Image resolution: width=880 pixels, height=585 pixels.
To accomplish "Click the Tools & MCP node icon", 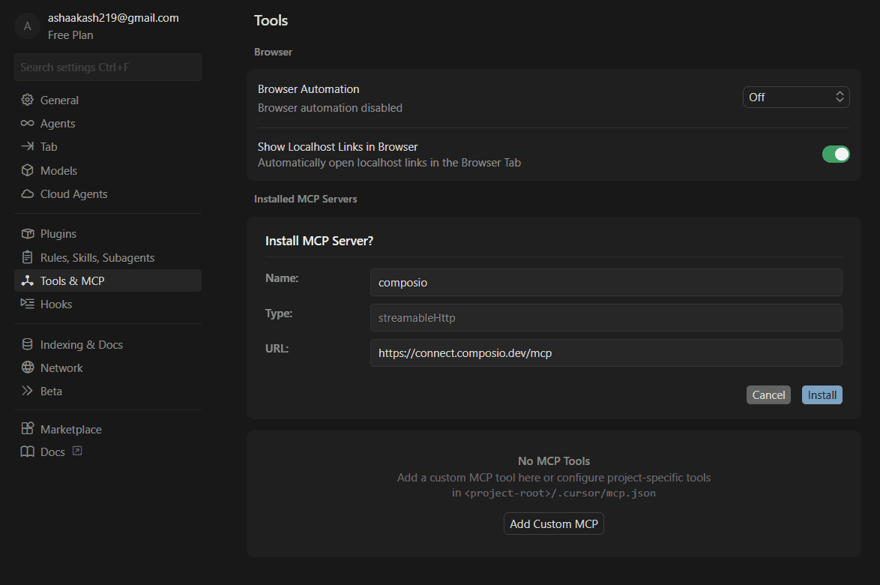I will coord(27,280).
